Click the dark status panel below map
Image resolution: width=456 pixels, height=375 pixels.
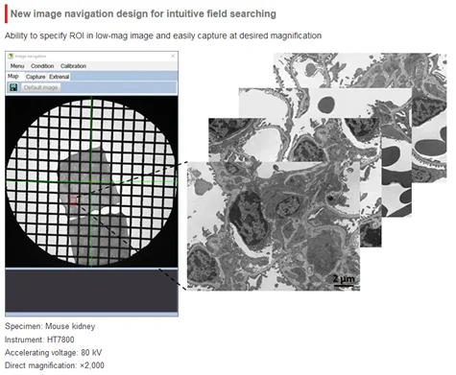pyautogui.click(x=91, y=291)
